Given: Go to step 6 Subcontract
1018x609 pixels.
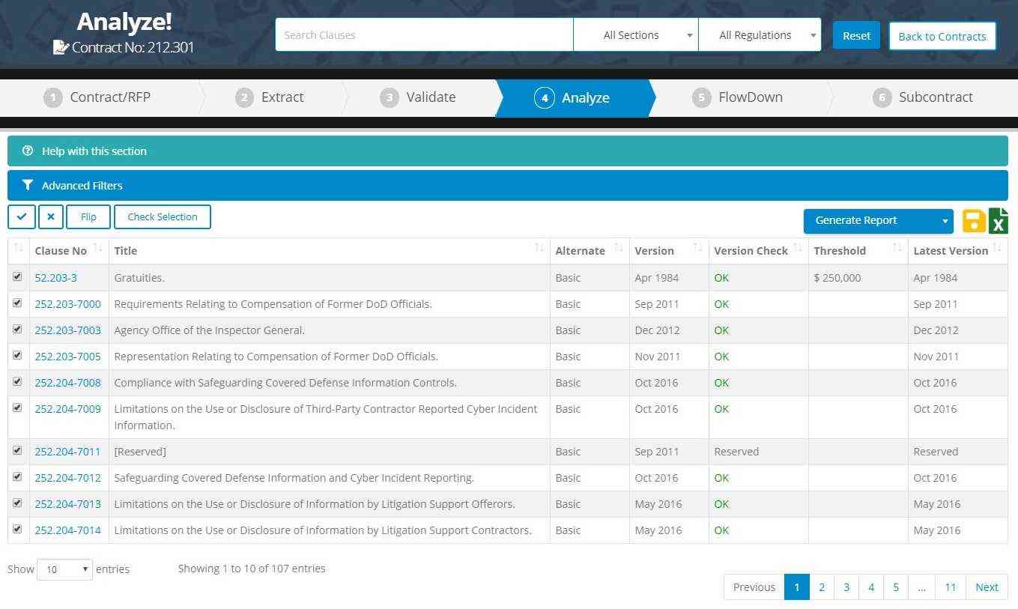Looking at the screenshot, I should point(923,97).
